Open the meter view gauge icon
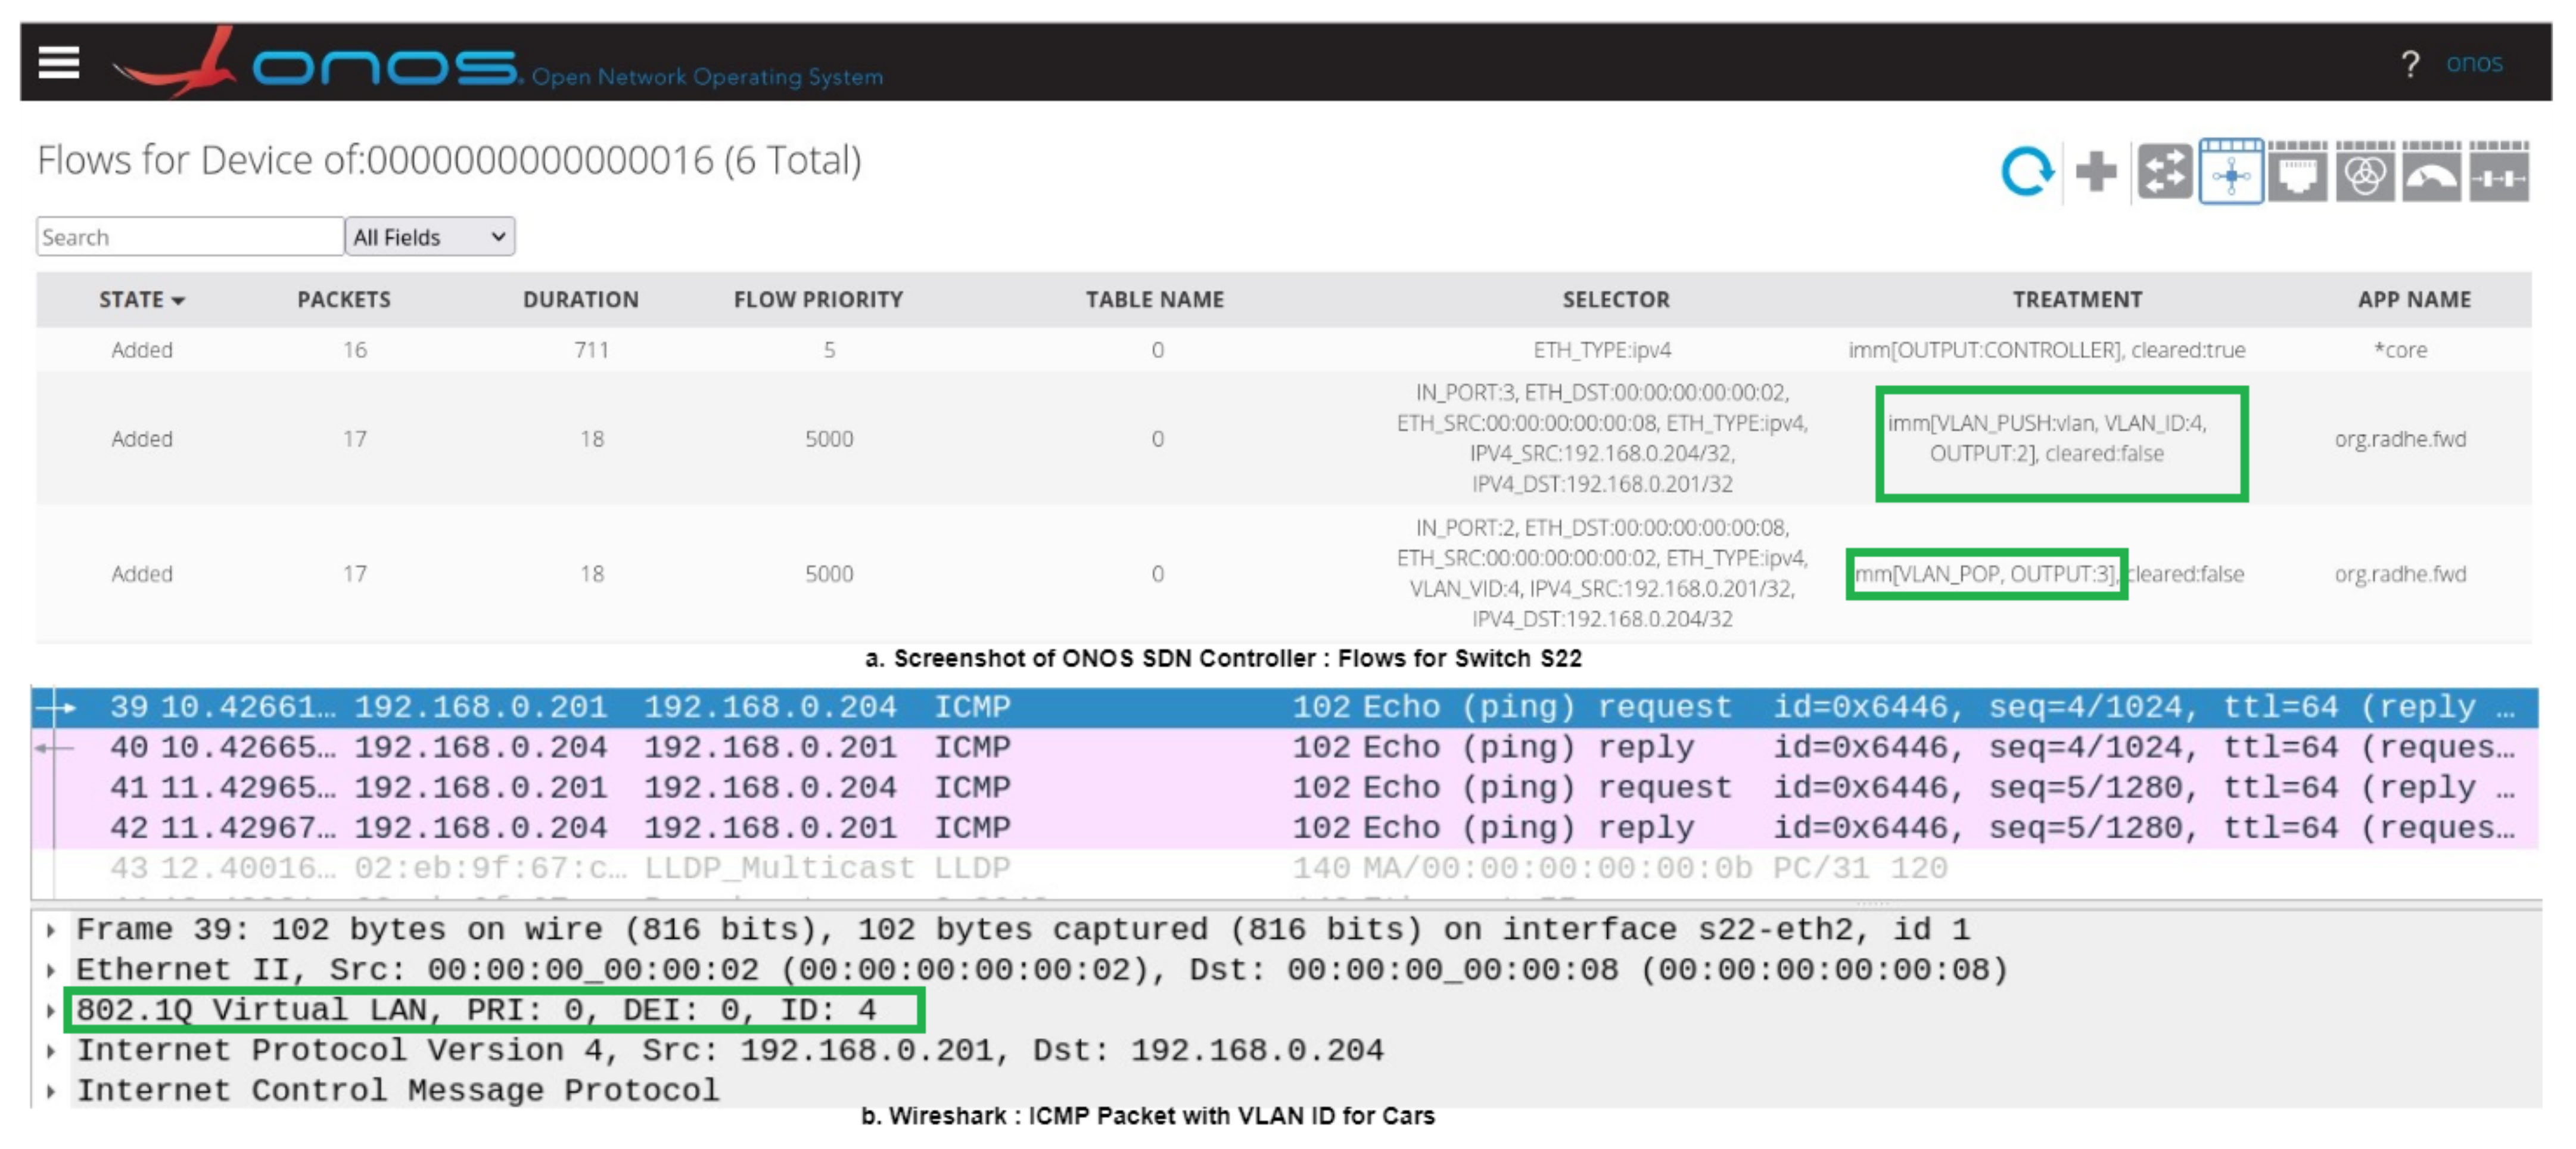Screen dimensions: 2576x1149 [x=2431, y=172]
